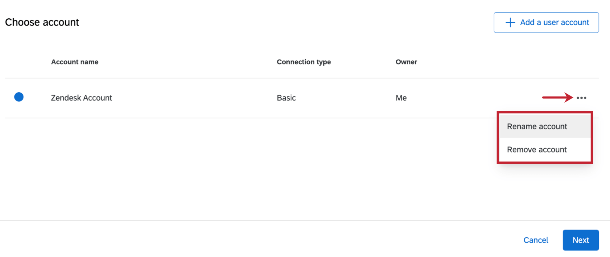Click the Connection type column header
The image size is (610, 257).
(304, 62)
